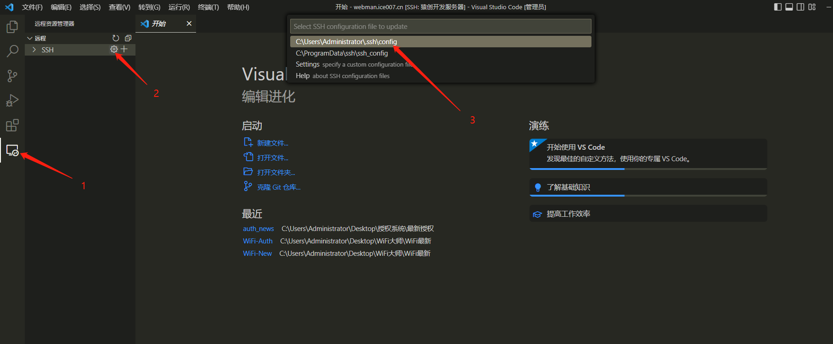This screenshot has width=833, height=344.
Task: Open the Extensions view icon
Action: (12, 125)
